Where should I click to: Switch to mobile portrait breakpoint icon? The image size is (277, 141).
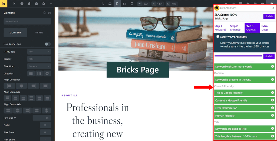coord(132,4)
